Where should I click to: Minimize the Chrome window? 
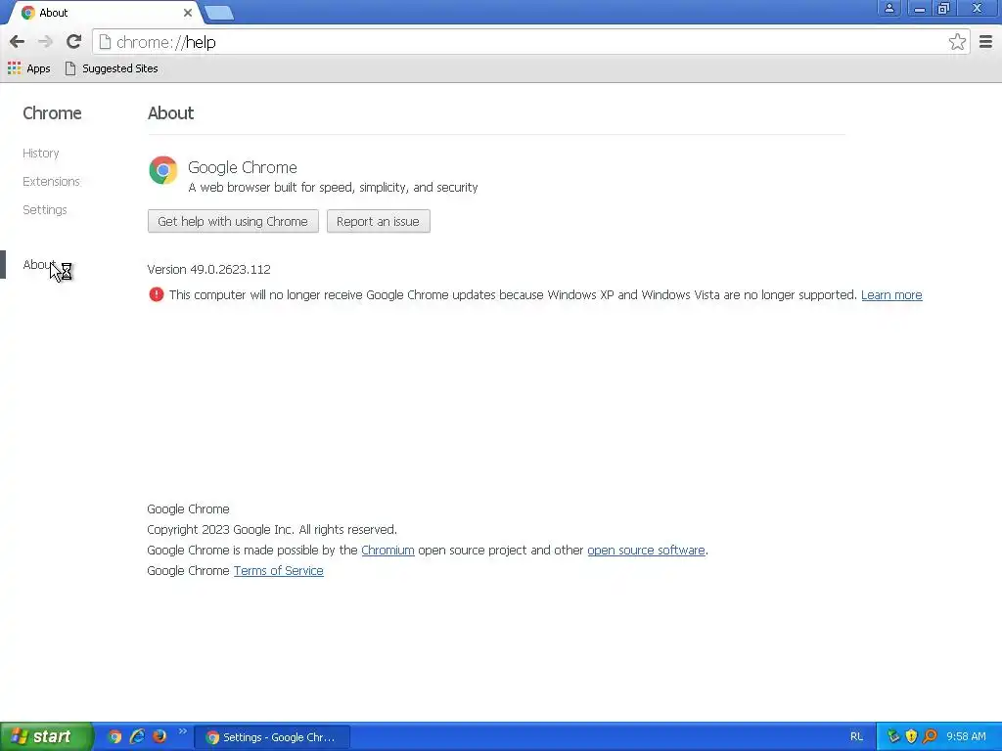[x=919, y=8]
